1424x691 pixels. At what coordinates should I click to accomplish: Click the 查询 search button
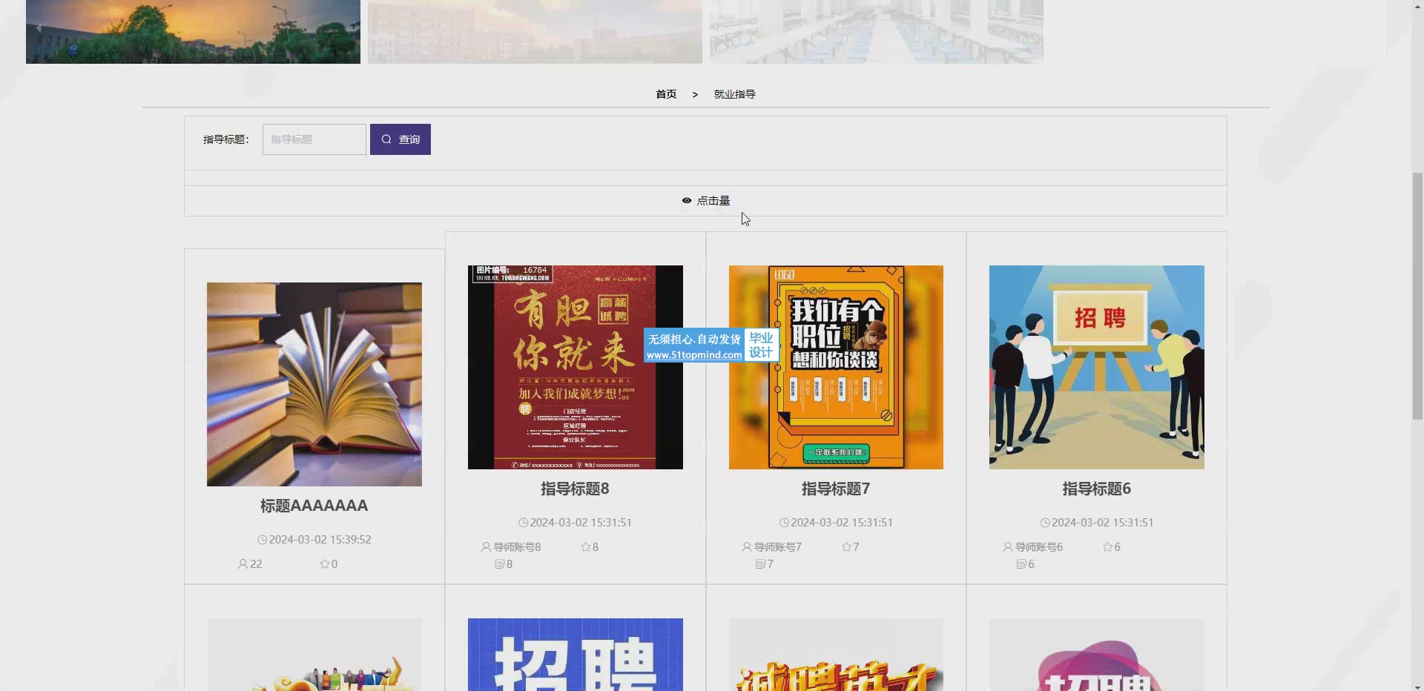click(400, 139)
